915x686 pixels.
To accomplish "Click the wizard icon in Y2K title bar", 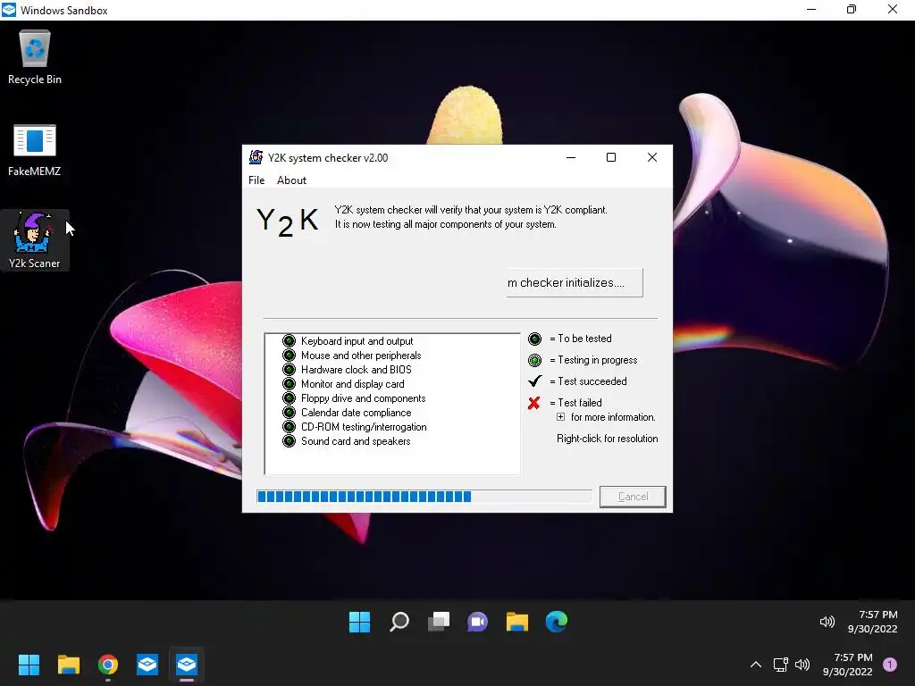I will pos(256,157).
